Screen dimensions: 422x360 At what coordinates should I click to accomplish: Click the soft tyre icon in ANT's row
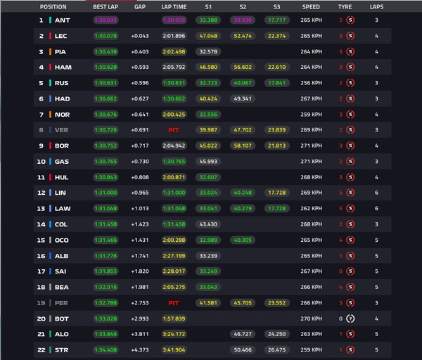(x=350, y=20)
